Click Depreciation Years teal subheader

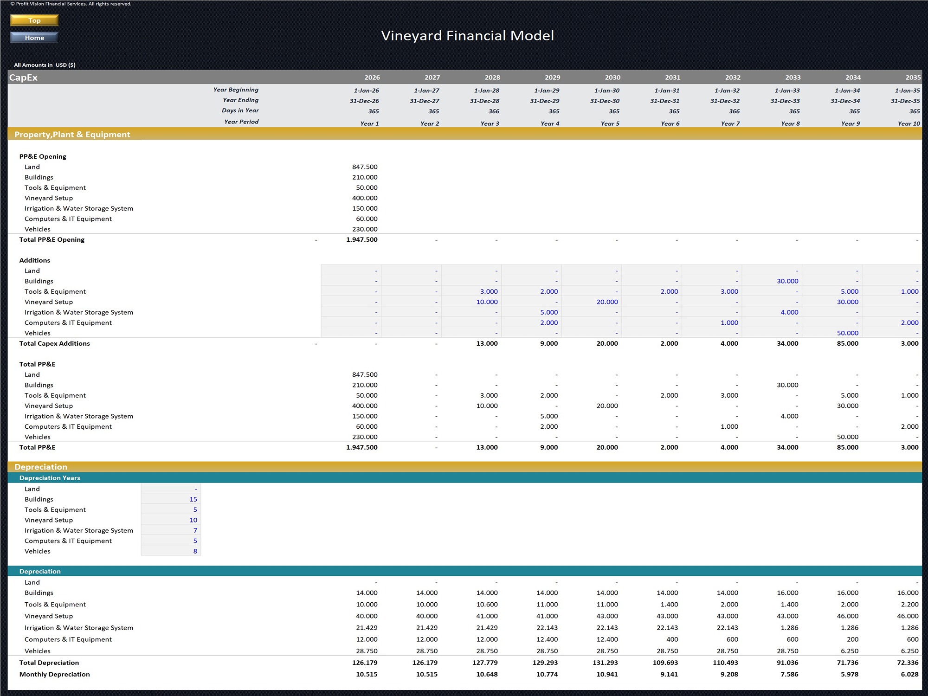click(x=50, y=478)
